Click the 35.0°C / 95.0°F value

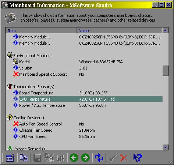click(x=93, y=105)
